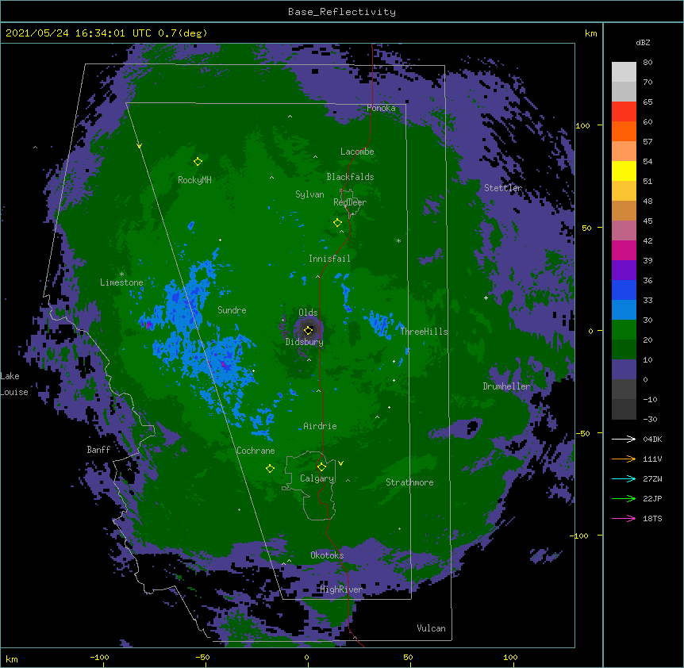Click the 36 dBZ blue color swatch

pyautogui.click(x=624, y=290)
